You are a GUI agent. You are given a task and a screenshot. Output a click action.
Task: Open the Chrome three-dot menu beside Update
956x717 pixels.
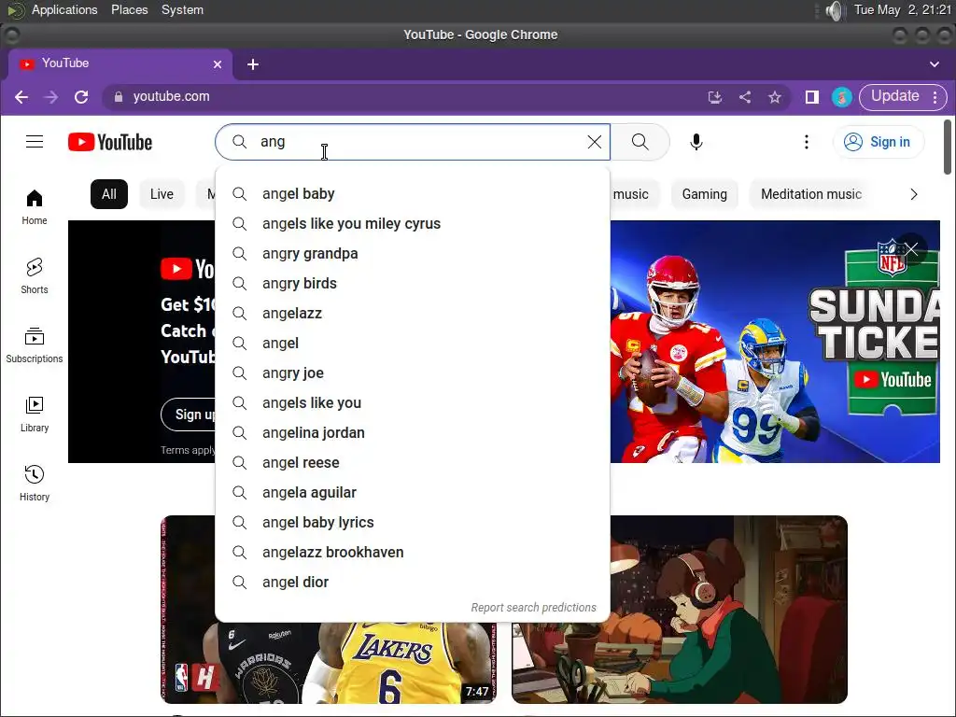coord(935,97)
